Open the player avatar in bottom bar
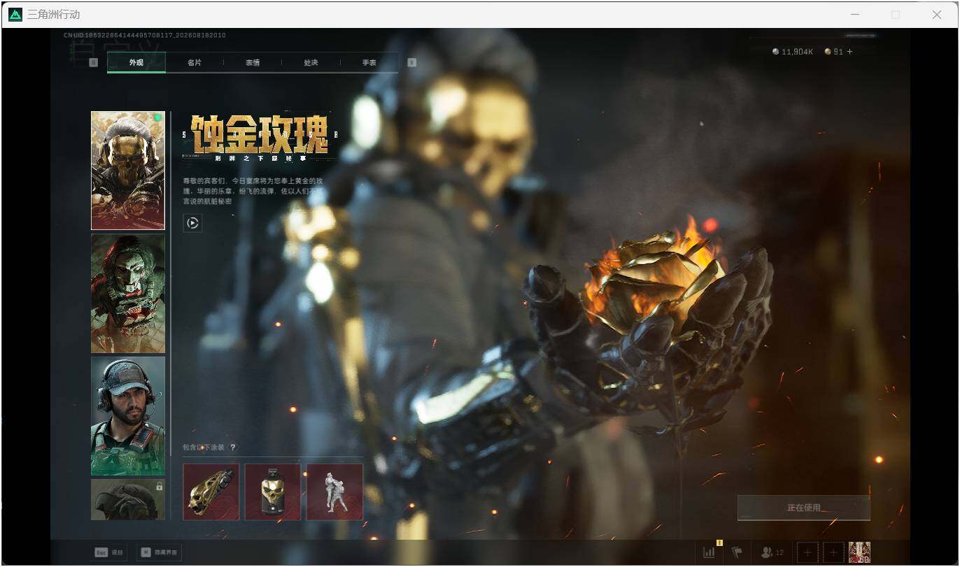The image size is (960, 567). [859, 552]
